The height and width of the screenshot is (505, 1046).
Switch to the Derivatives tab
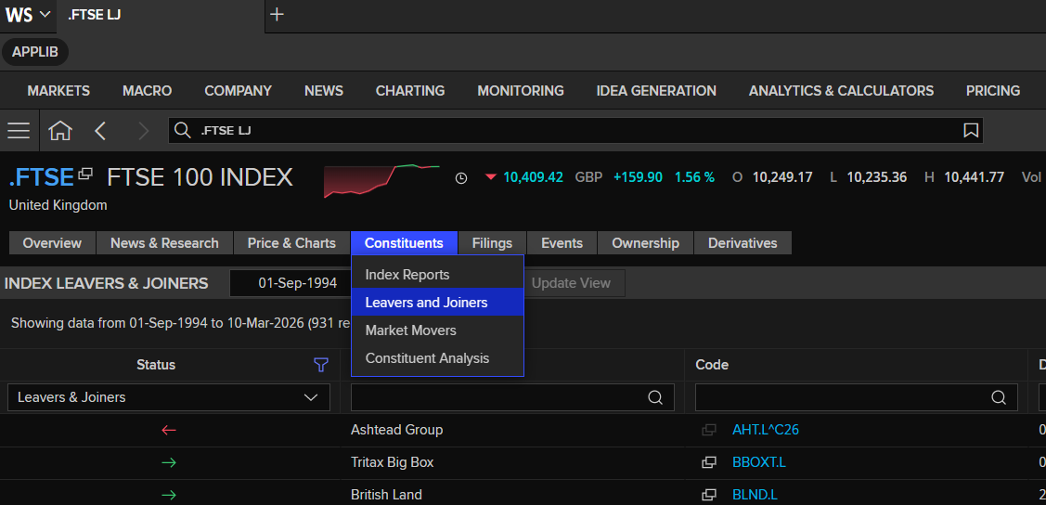pos(743,243)
